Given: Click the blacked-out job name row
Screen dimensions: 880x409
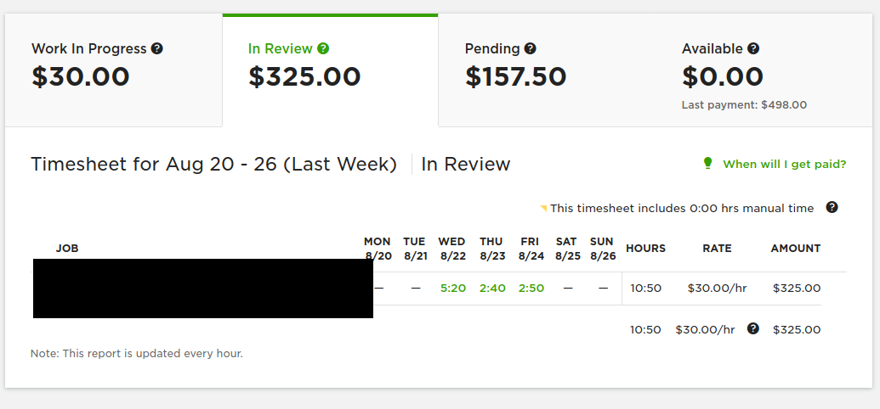Looking at the screenshot, I should tap(203, 288).
